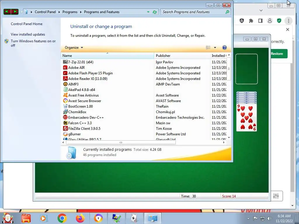
Task: Click the volume speaker tray icon
Action: click(270, 218)
